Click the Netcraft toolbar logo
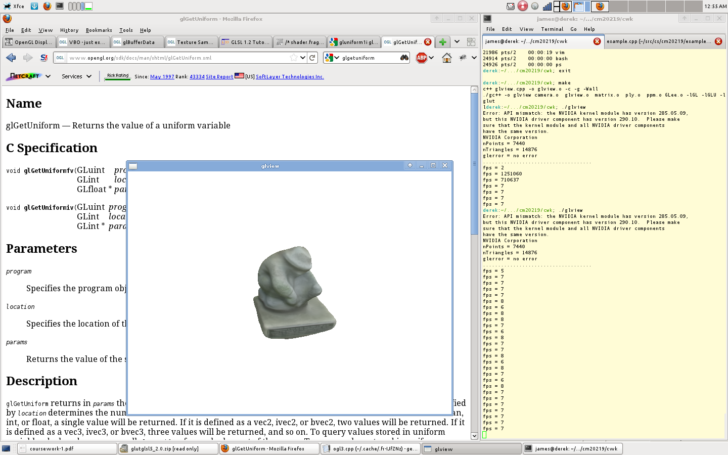 click(x=24, y=76)
